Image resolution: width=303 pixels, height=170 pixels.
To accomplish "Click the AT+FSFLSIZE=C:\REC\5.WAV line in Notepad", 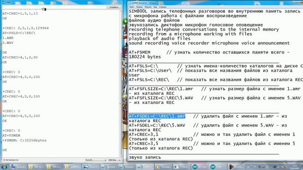I will [x=161, y=98].
